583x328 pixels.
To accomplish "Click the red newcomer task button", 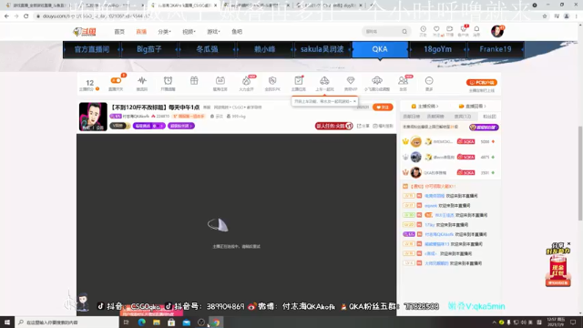I will coord(333,126).
